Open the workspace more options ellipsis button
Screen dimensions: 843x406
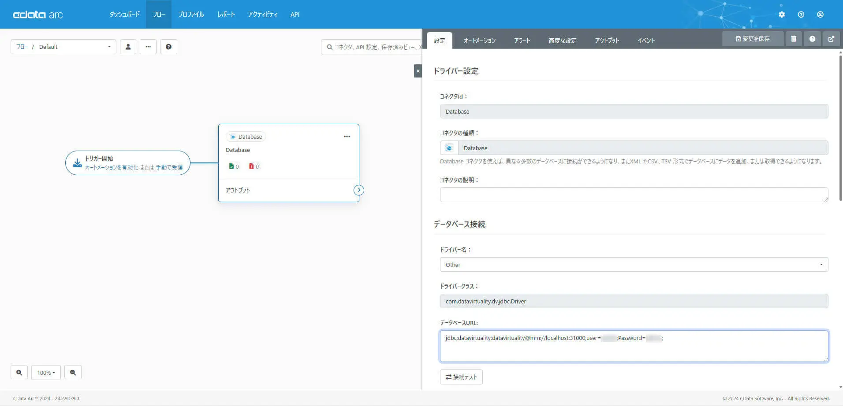pyautogui.click(x=148, y=47)
